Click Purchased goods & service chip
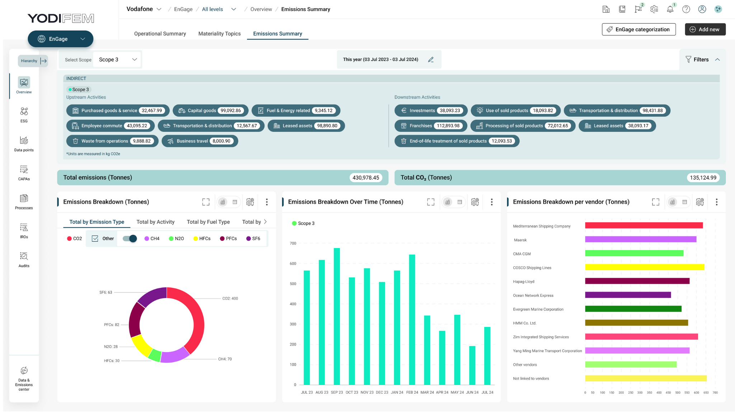This screenshot has height=413, width=735. click(x=118, y=110)
